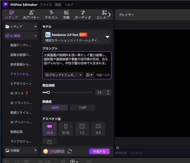Screen dimensions: 190x163
Task: Choose the 4:3 aspect ratio
Action: 98,129
